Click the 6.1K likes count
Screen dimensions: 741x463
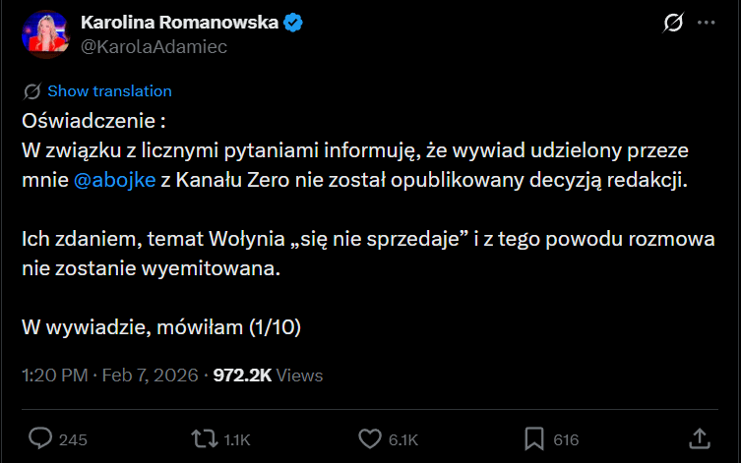click(x=401, y=439)
